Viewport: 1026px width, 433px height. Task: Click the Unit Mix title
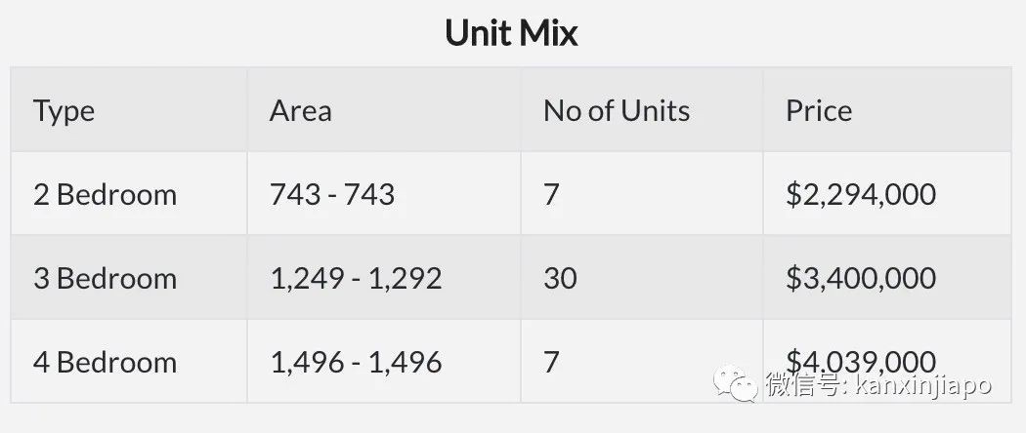coord(511,33)
